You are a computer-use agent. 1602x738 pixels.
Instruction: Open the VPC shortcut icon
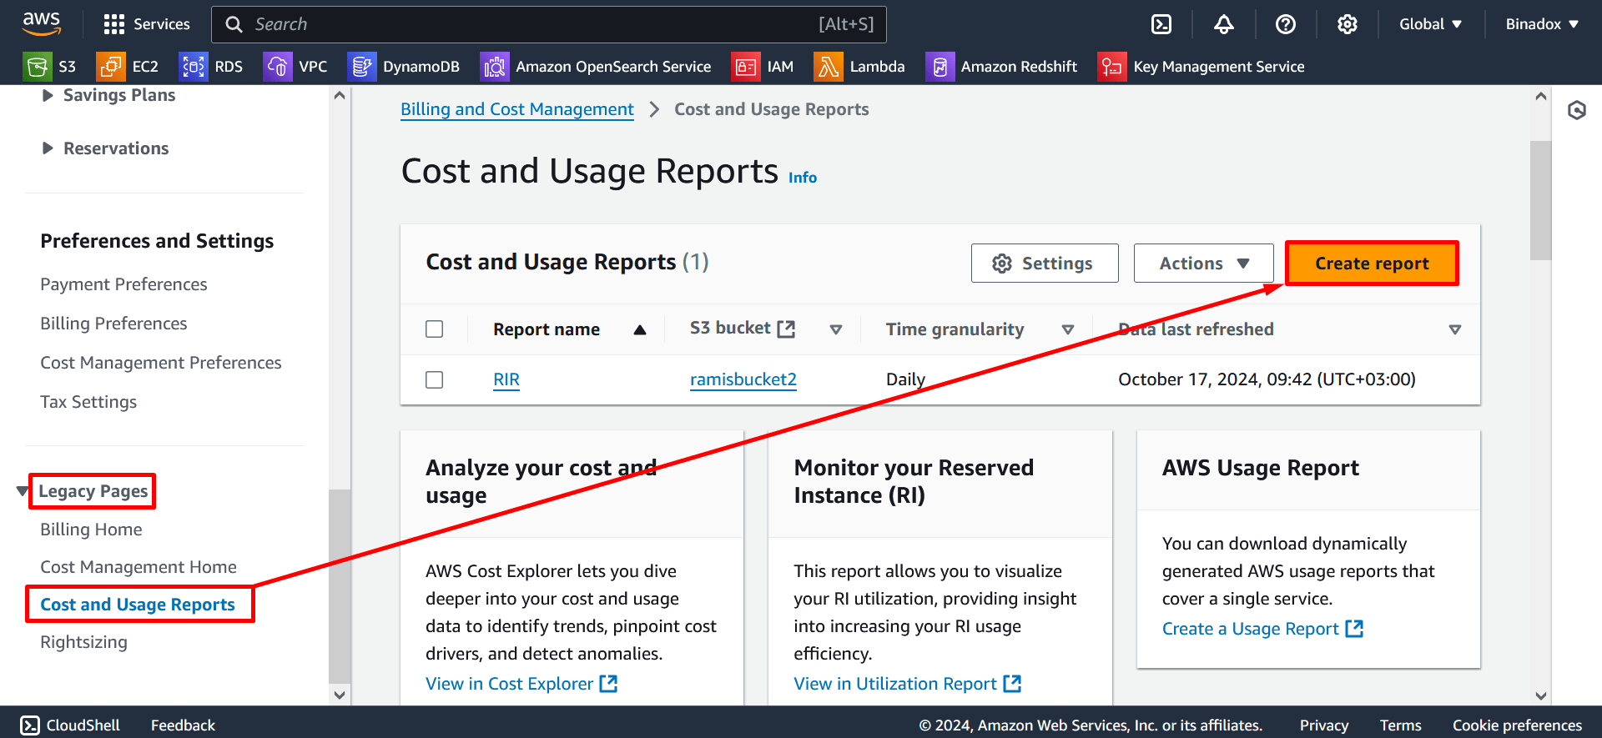coord(277,67)
